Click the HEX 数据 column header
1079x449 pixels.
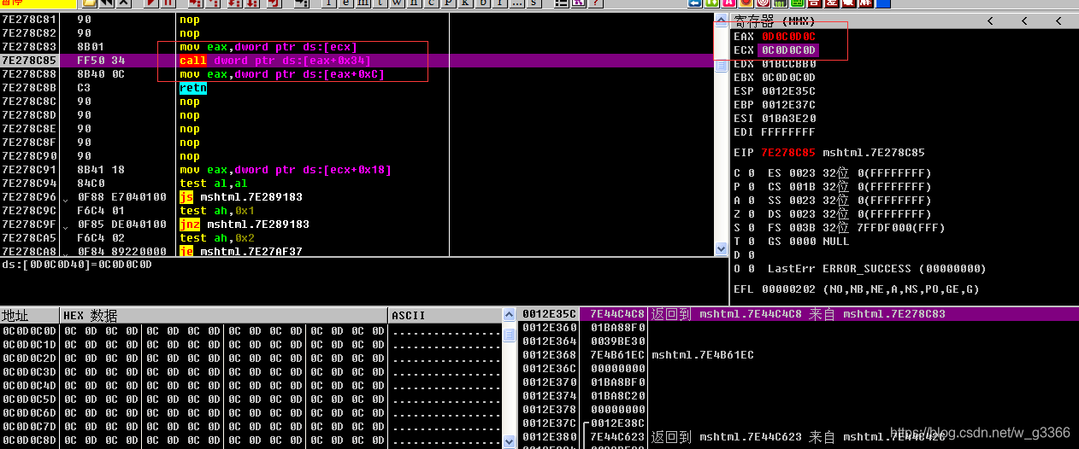224,315
